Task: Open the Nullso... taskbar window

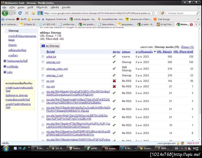Action: click(75, 149)
